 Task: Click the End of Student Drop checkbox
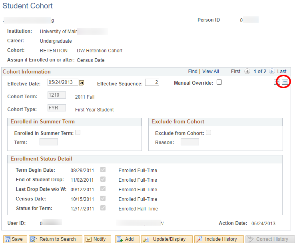point(103,179)
